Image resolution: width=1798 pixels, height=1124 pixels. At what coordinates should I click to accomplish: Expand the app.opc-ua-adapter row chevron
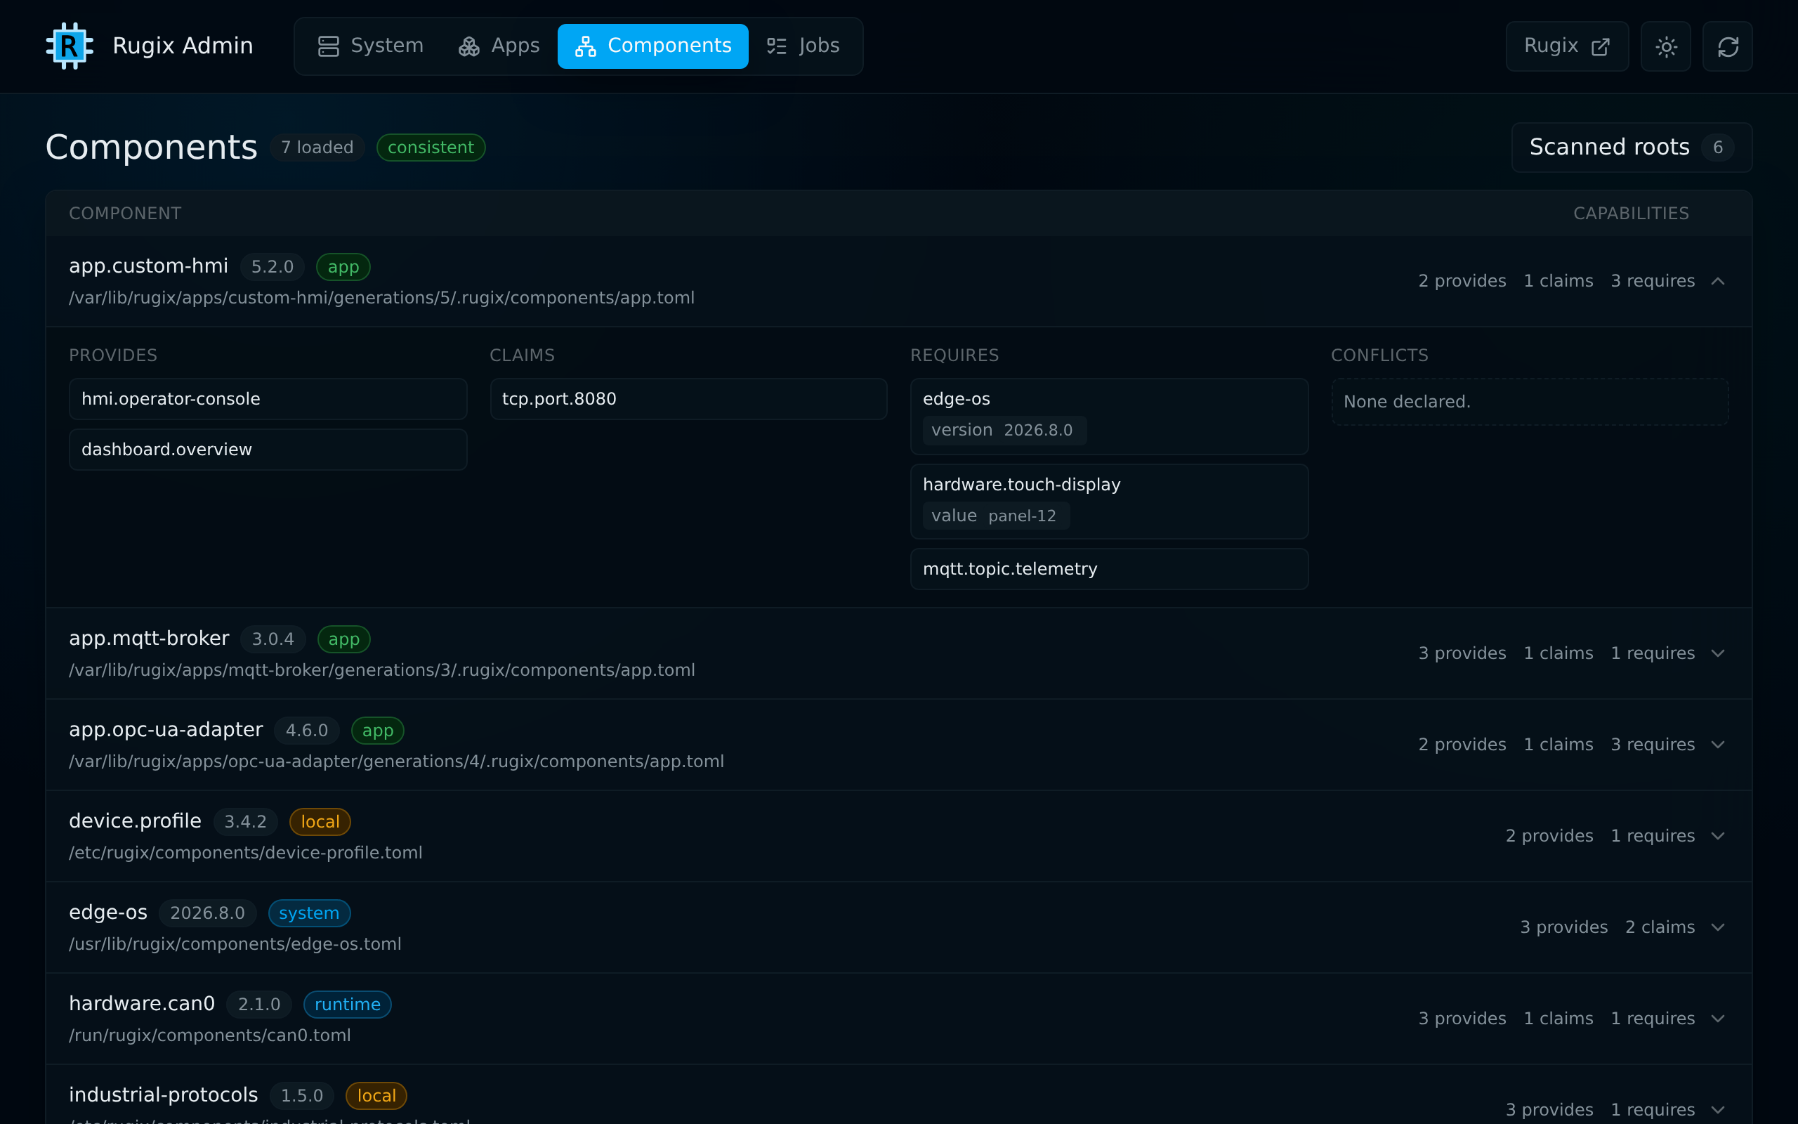pos(1718,745)
